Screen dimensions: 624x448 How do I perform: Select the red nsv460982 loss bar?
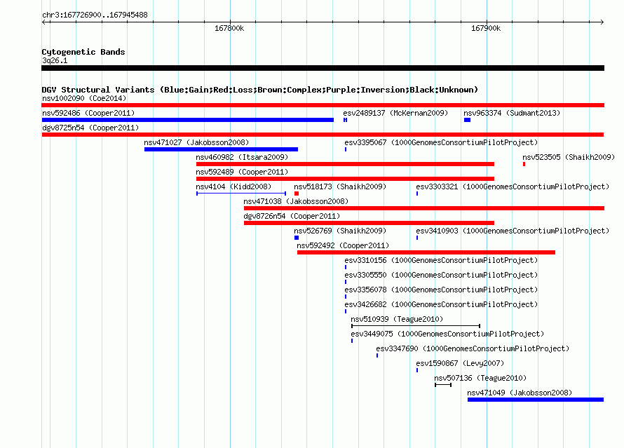point(345,164)
